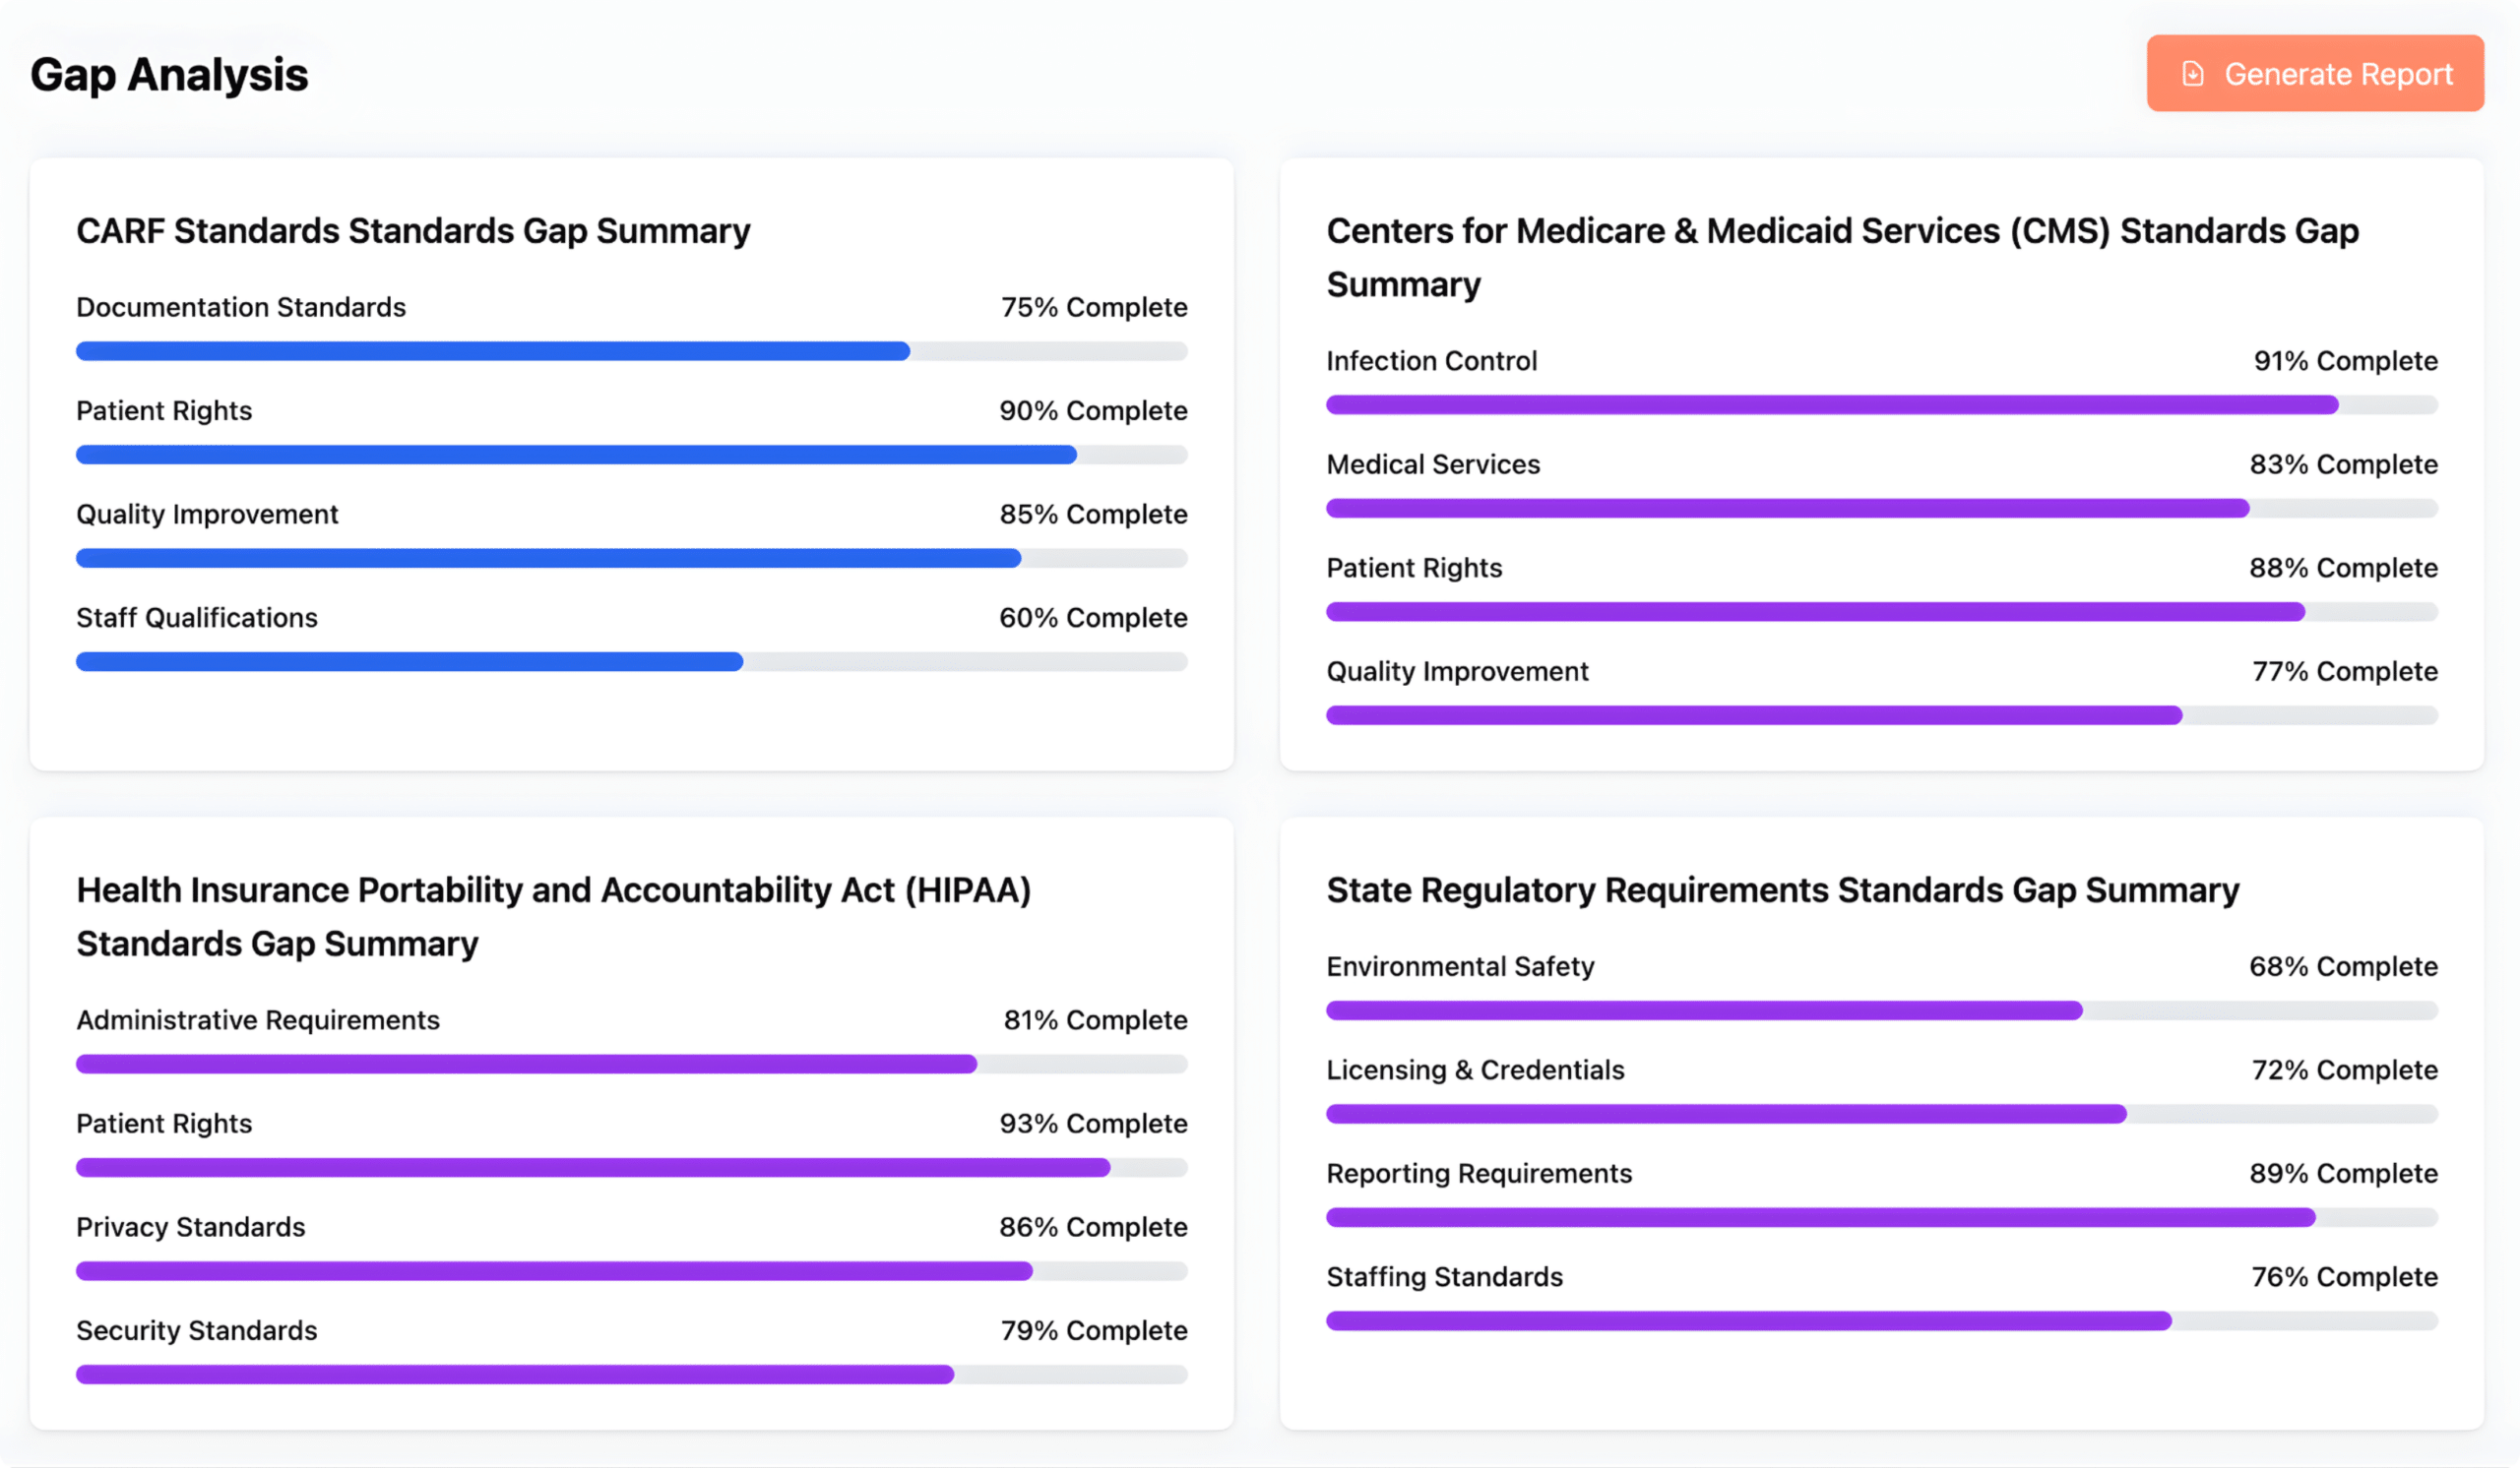The image size is (2520, 1468).
Task: Click the "Patient Rights" label in HIPAA card
Action: coord(164,1125)
